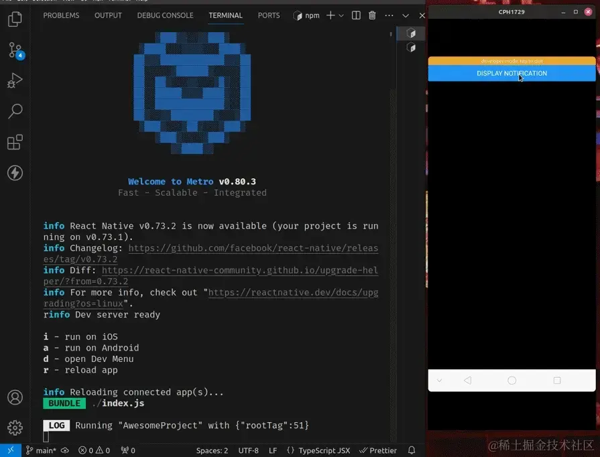Viewport: 600px width, 457px height.
Task: Synchronize changes with cloud sync icon
Action: pyautogui.click(x=65, y=450)
